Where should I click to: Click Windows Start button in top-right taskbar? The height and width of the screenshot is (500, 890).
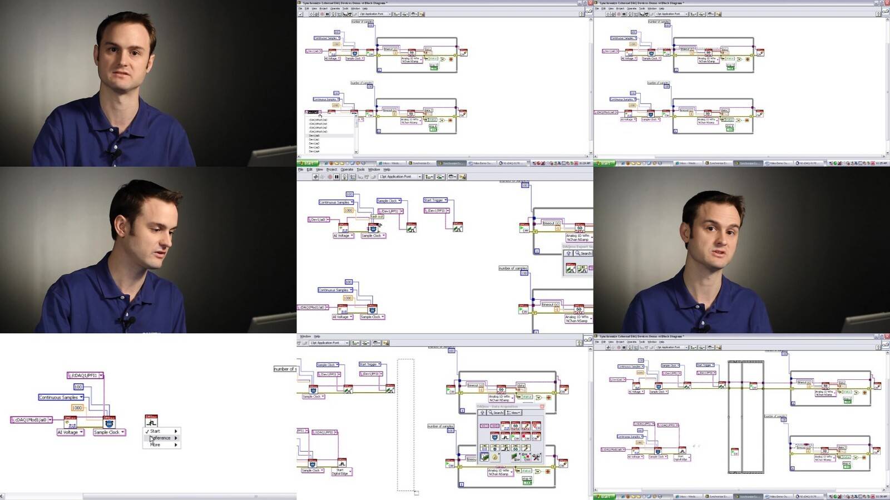[x=604, y=164]
